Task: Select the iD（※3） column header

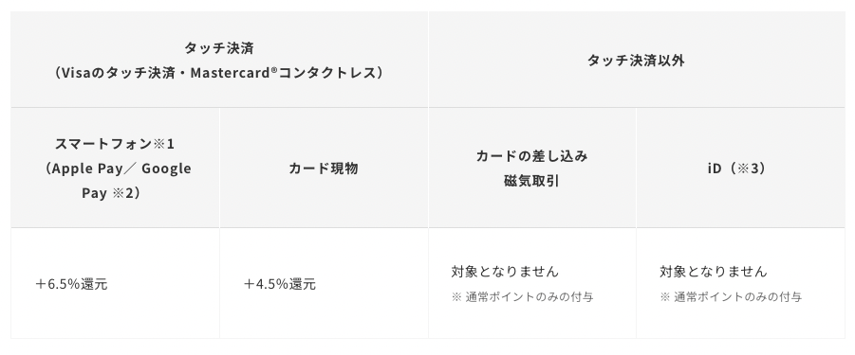Action: point(740,168)
